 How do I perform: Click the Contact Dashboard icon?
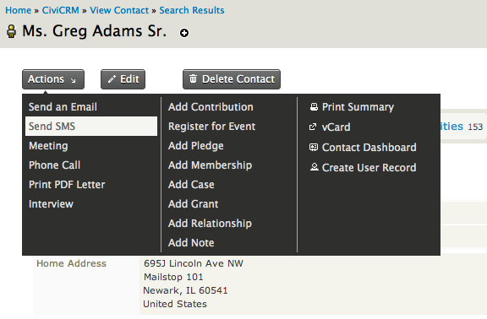[x=314, y=147]
